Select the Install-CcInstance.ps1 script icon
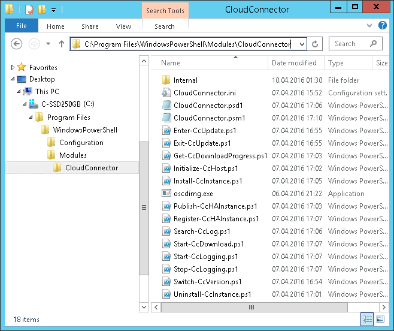This screenshot has width=394, height=331. [166, 180]
